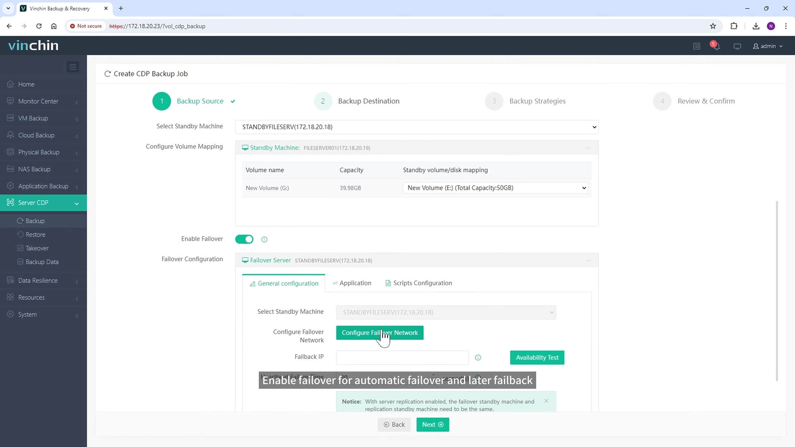The width and height of the screenshot is (795, 447).
Task: Click Configure Failover Network button
Action: [379, 332]
